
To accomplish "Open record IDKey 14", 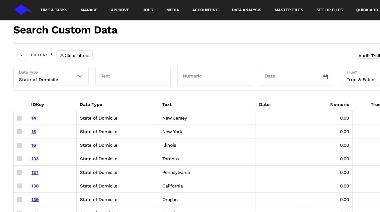I will click(x=34, y=118).
